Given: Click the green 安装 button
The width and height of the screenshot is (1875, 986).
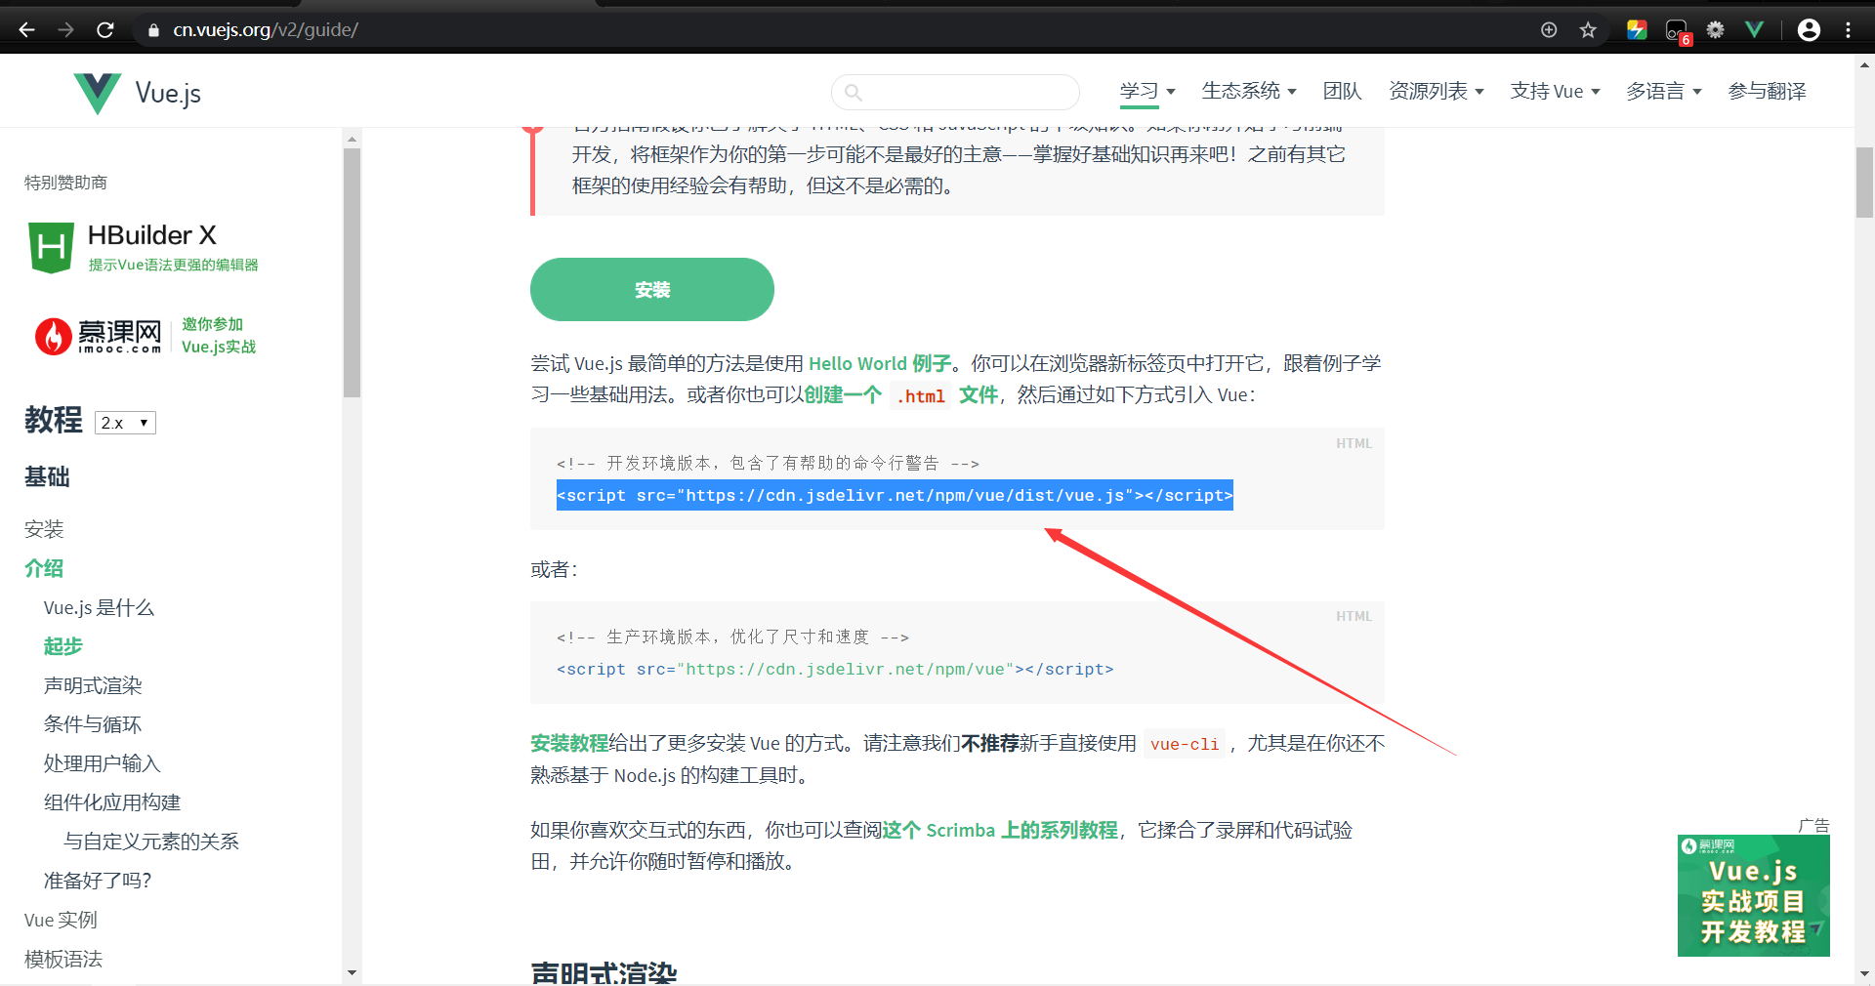Looking at the screenshot, I should pos(652,290).
